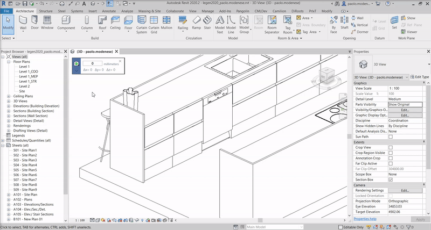This screenshot has width=431, height=230.
Task: Toggle the Section Box checkbox
Action: pyautogui.click(x=391, y=179)
